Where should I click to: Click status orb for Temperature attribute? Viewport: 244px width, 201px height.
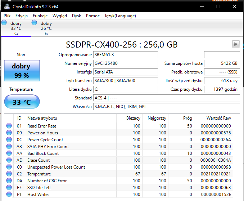(x=9, y=174)
